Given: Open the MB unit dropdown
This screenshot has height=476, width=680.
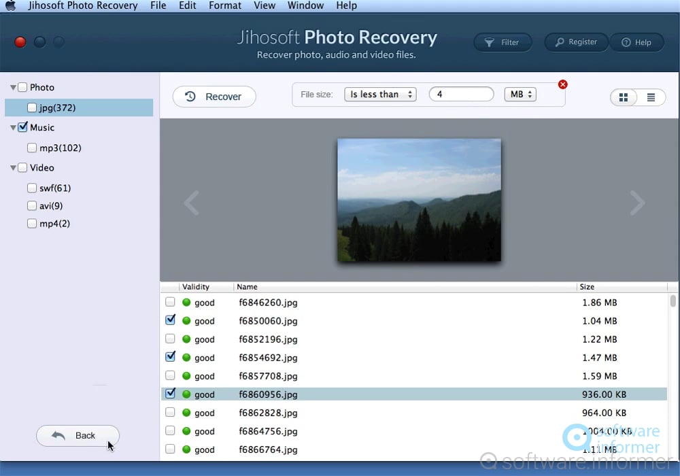Looking at the screenshot, I should click(x=520, y=94).
